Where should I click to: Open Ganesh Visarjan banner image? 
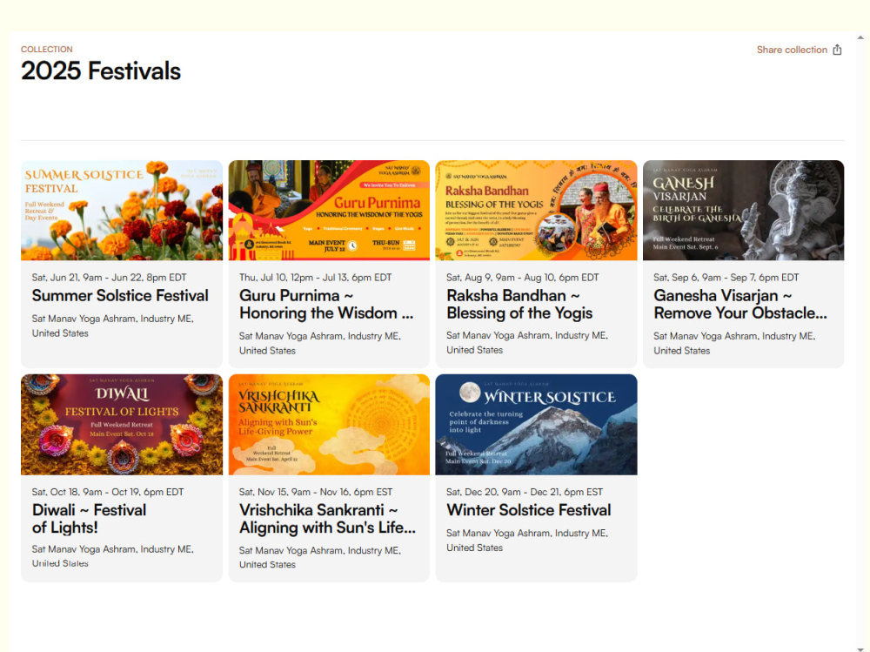point(744,211)
